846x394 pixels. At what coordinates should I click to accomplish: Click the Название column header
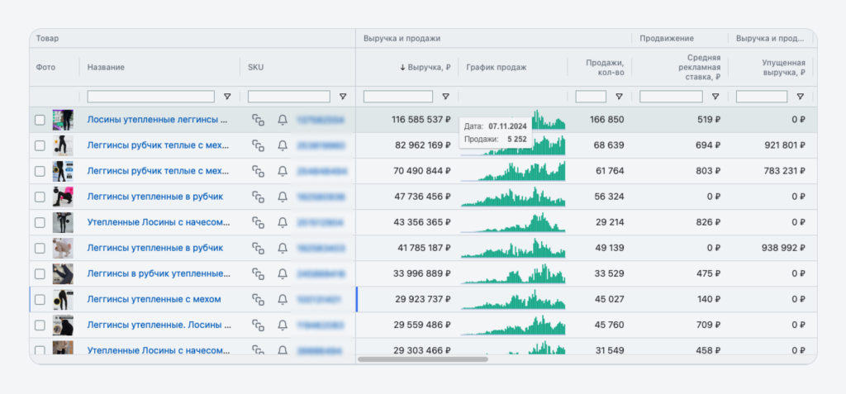tap(106, 67)
